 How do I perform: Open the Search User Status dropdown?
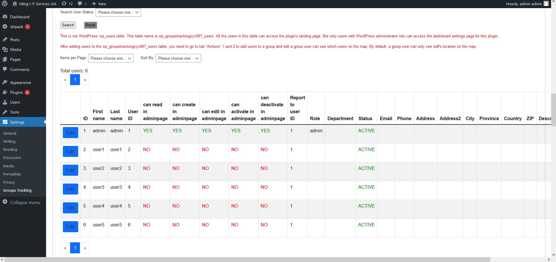[118, 12]
